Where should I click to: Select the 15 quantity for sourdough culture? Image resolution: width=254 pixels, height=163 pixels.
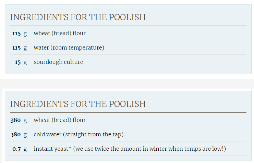coord(18,62)
